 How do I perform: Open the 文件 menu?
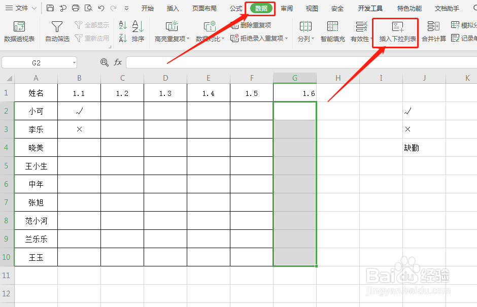coord(21,8)
